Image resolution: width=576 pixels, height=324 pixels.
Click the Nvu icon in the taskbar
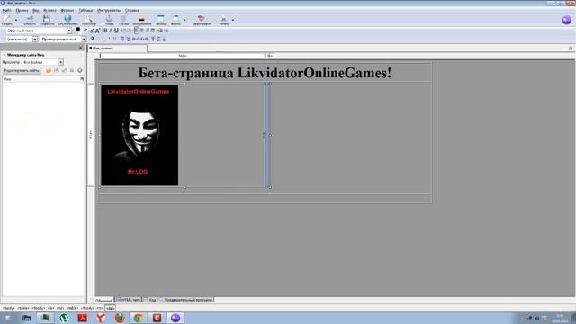click(x=175, y=318)
